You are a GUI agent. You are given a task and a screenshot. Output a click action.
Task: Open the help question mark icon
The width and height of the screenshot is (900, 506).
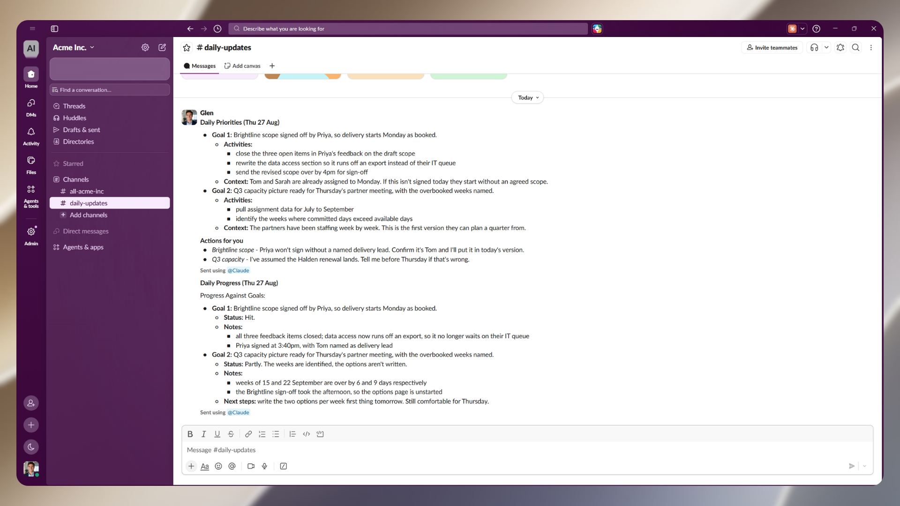coord(816,29)
